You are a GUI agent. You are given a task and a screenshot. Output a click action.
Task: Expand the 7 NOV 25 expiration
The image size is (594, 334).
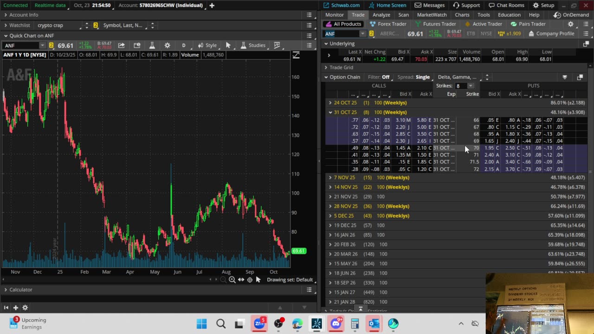coord(330,178)
